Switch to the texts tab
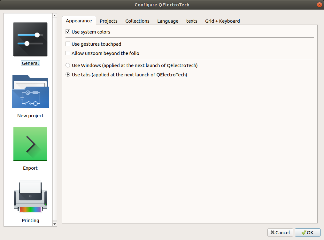Screen dimensions: 324x240 [191, 21]
